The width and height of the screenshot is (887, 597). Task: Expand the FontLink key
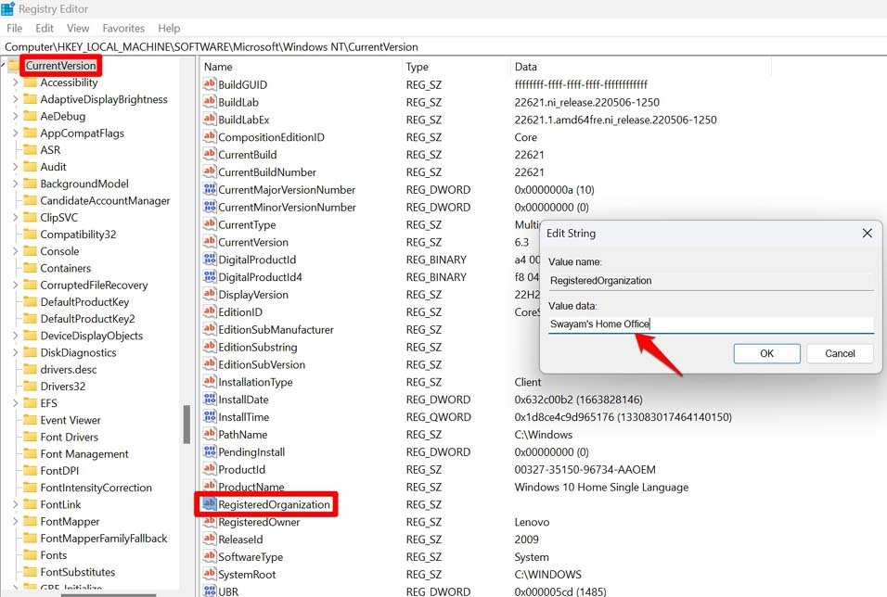pos(15,504)
